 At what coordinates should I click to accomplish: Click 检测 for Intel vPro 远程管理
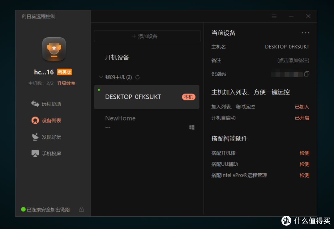point(304,175)
